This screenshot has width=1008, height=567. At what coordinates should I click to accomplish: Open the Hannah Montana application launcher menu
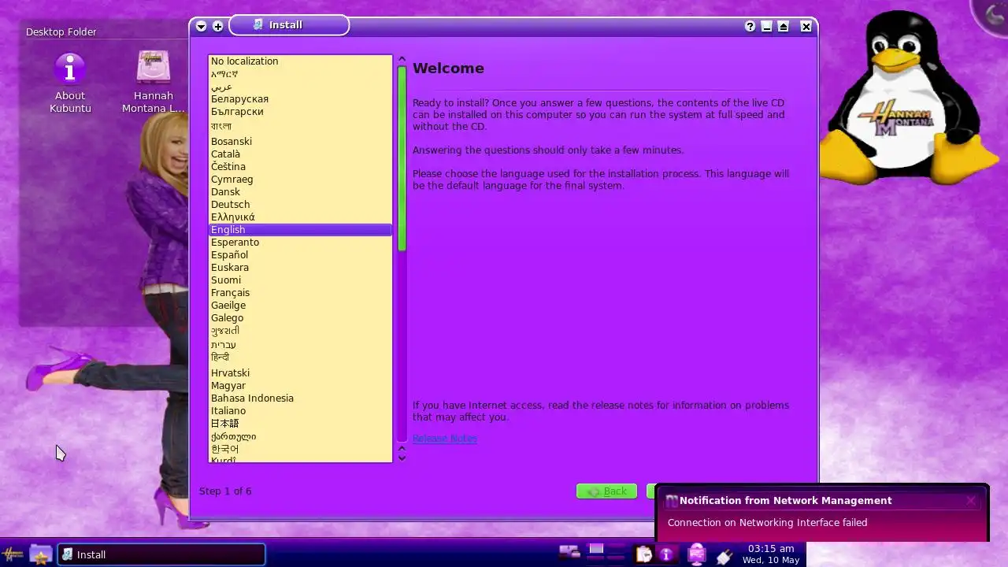13,554
